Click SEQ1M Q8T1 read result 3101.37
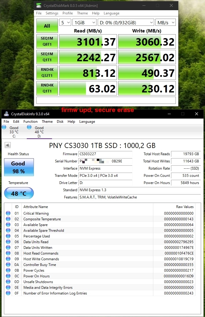205x317 pixels. 88,41
